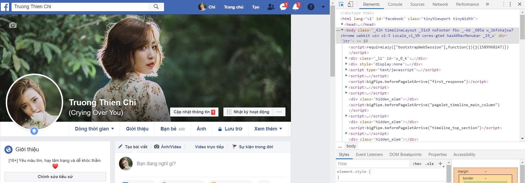Image resolution: width=525 pixels, height=183 pixels.
Task: Open the Ảnh photos tab
Action: point(201,129)
